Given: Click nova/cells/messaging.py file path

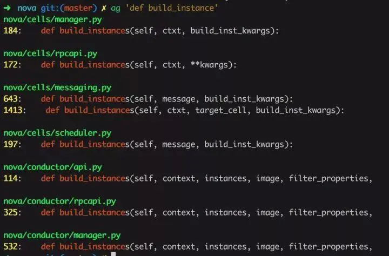Looking at the screenshot, I should (x=57, y=88).
